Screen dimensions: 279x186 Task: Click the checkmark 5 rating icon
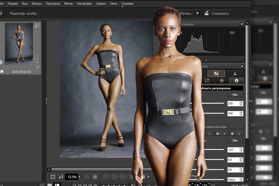(x=95, y=185)
